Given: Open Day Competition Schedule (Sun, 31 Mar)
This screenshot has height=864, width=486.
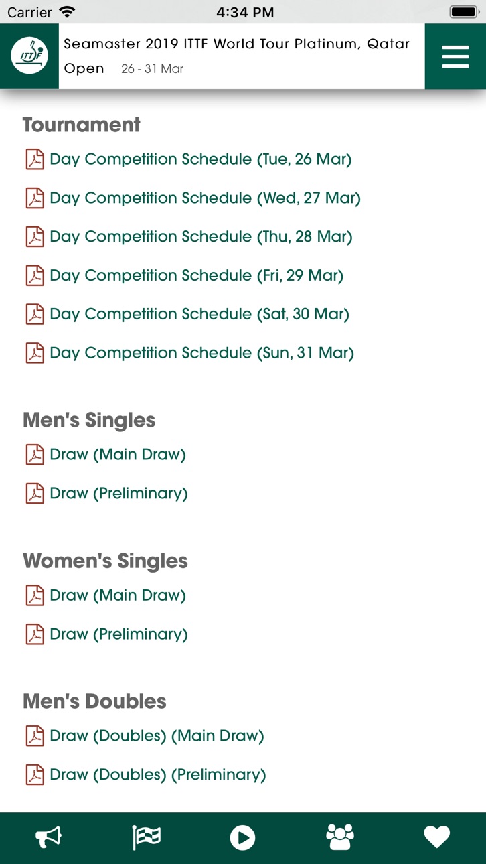Looking at the screenshot, I should [201, 354].
